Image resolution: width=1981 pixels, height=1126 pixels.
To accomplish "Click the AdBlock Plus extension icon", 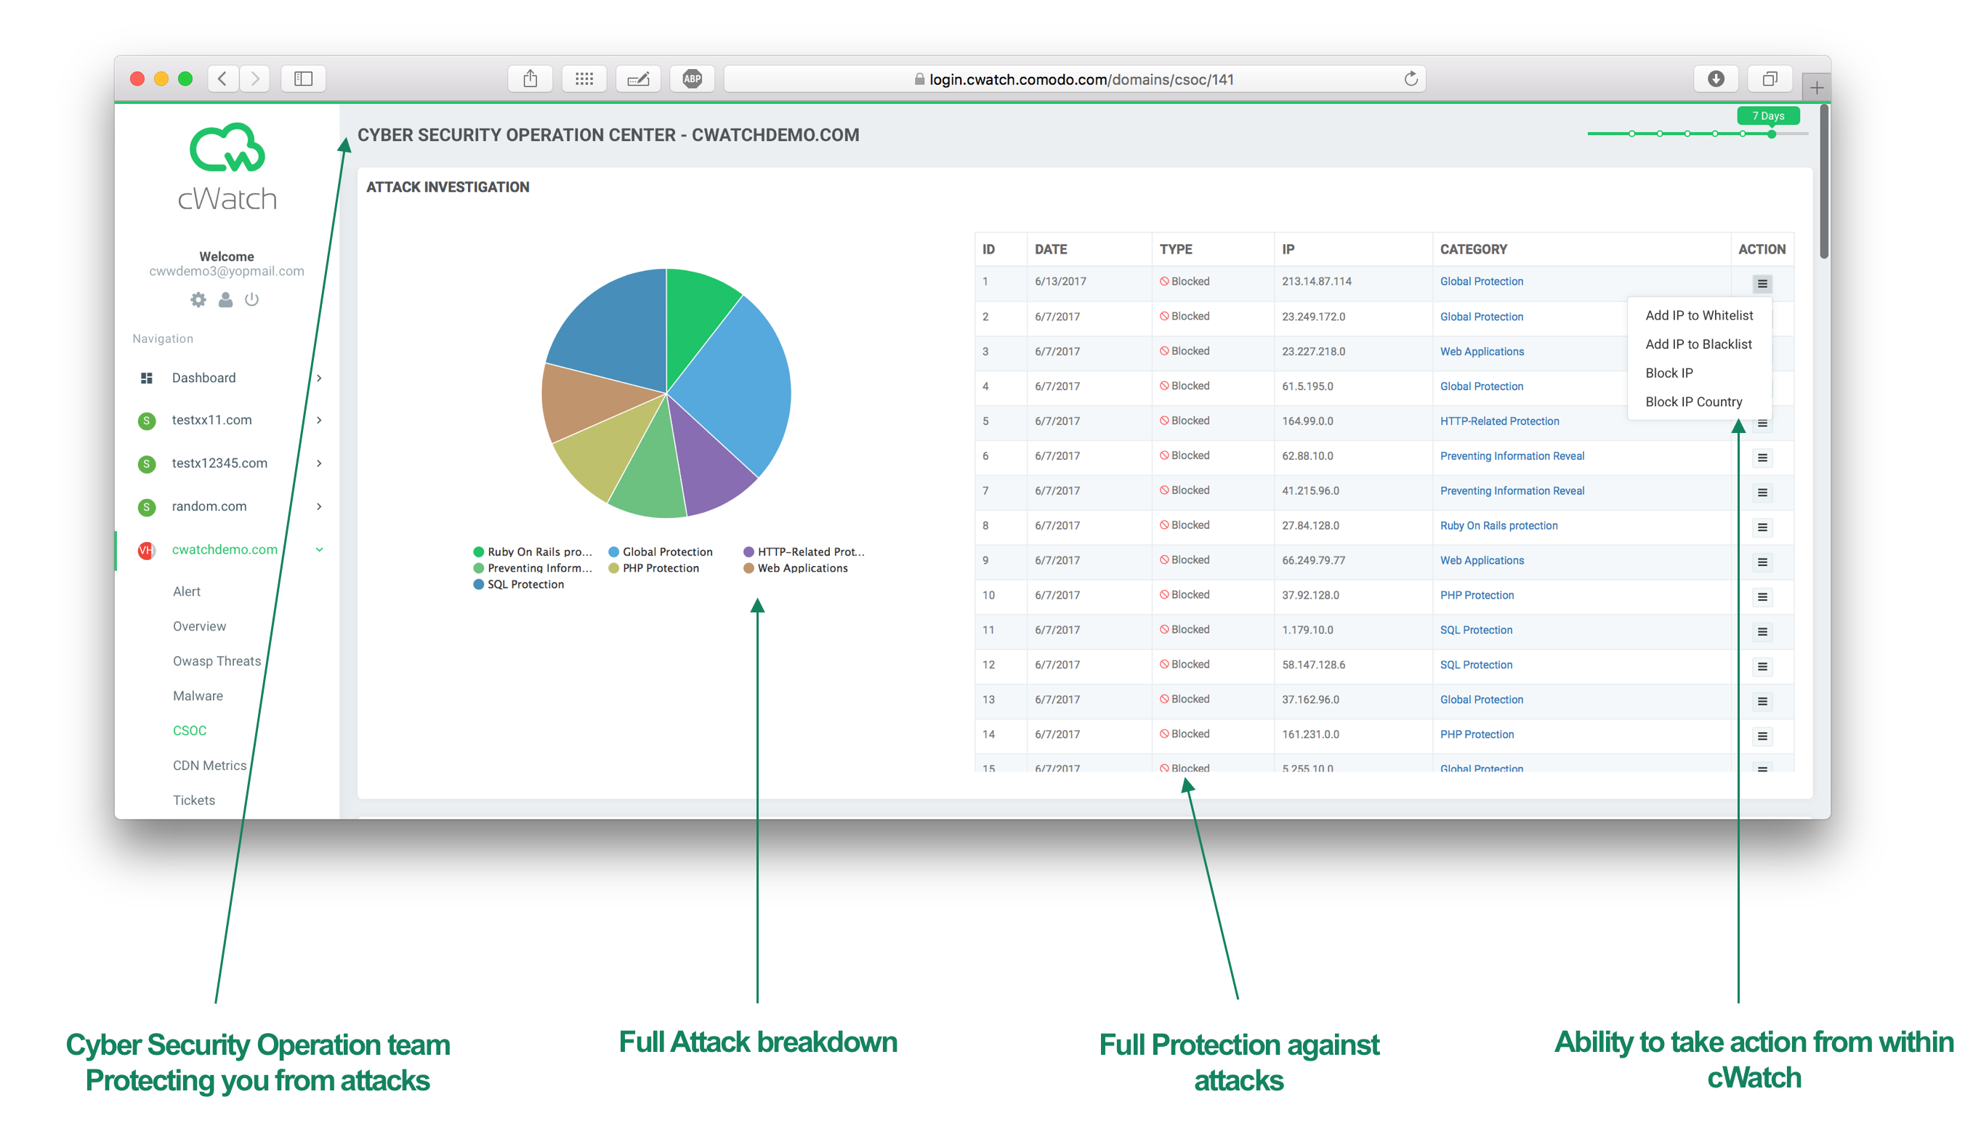I will pos(692,79).
